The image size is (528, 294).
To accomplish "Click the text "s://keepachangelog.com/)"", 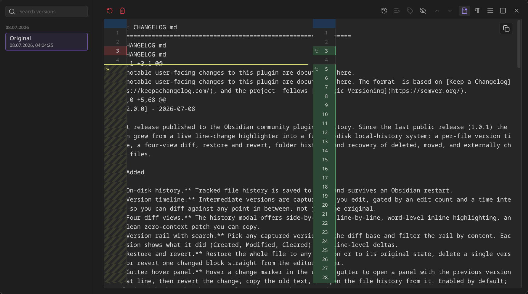I will (x=170, y=91).
